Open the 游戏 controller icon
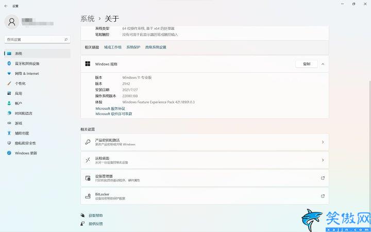Viewport: 371px width, 232px height. tap(9, 123)
